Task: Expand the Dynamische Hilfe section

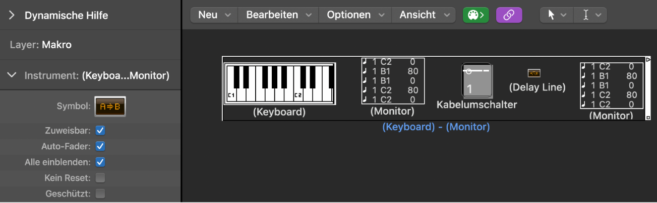Action: pyautogui.click(x=12, y=16)
